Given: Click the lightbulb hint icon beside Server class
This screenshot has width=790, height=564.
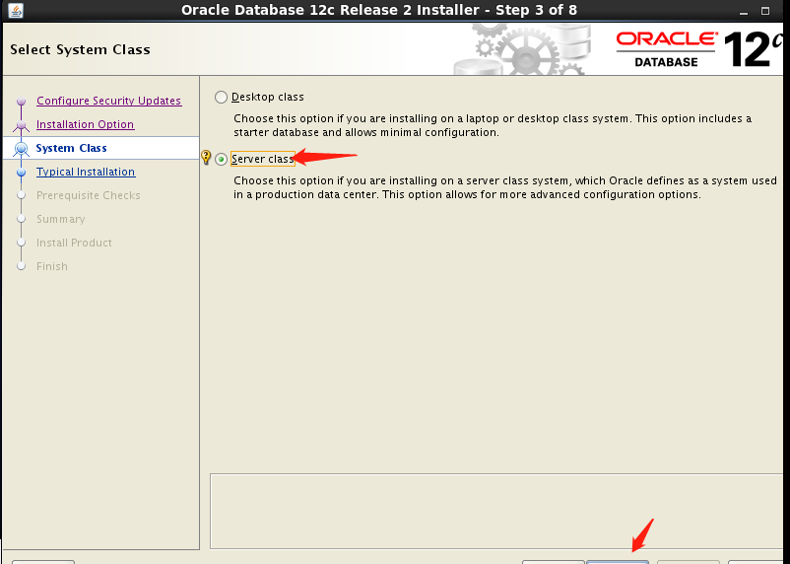Looking at the screenshot, I should [206, 157].
